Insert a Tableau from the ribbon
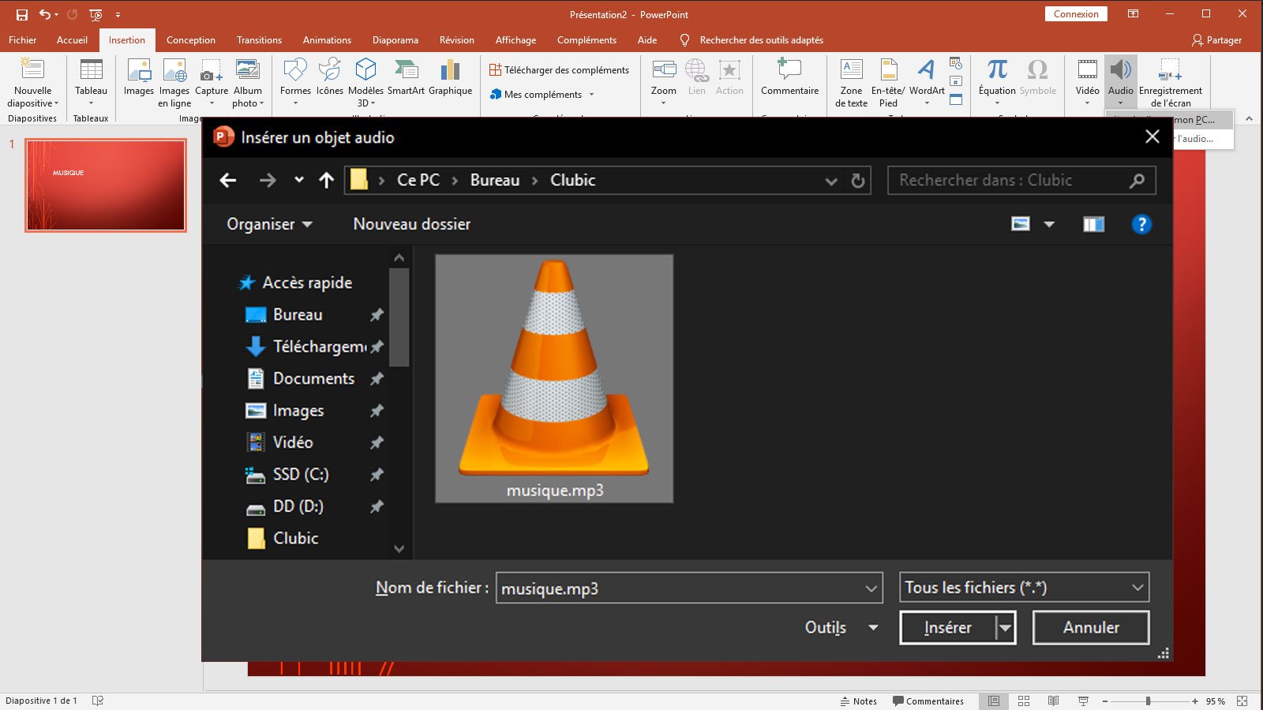Image resolution: width=1263 pixels, height=710 pixels. 91,83
